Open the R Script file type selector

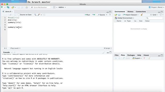(108, 48)
